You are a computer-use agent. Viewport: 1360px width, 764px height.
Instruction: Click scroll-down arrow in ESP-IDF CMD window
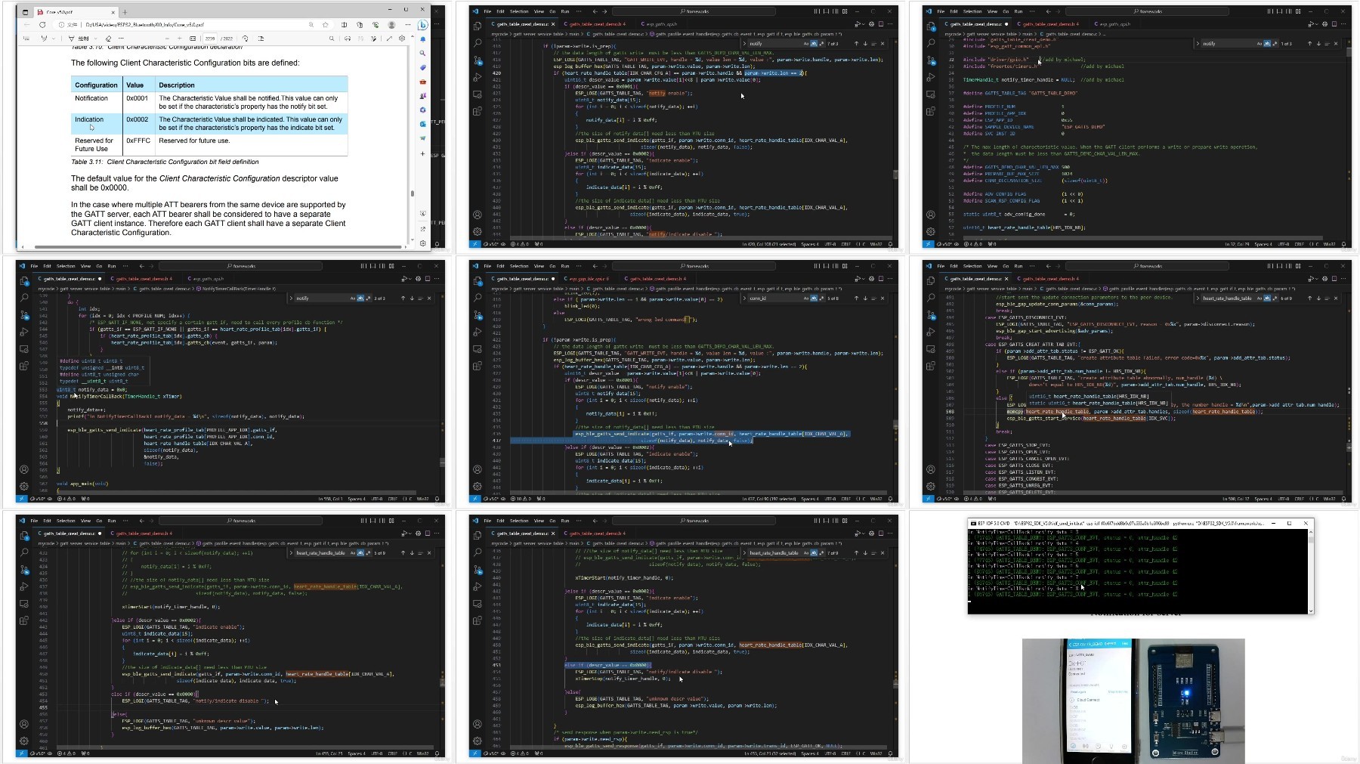click(1311, 611)
